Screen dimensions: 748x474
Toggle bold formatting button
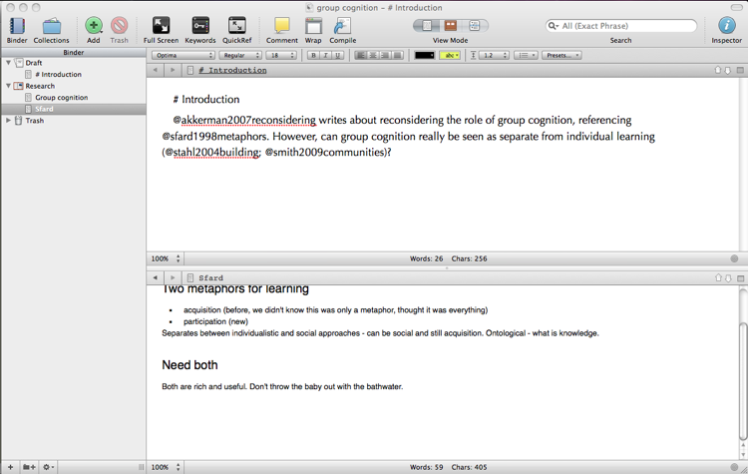[x=313, y=55]
